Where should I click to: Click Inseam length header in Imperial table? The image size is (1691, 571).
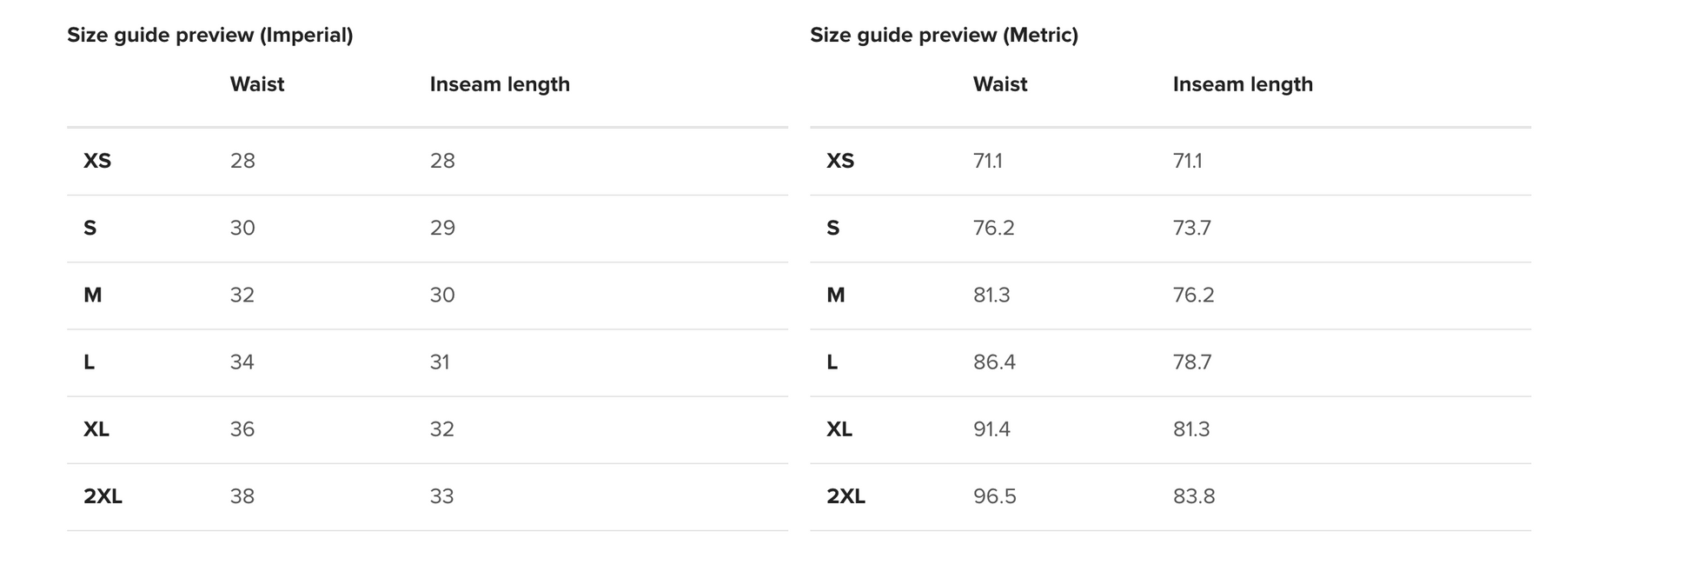coord(500,84)
